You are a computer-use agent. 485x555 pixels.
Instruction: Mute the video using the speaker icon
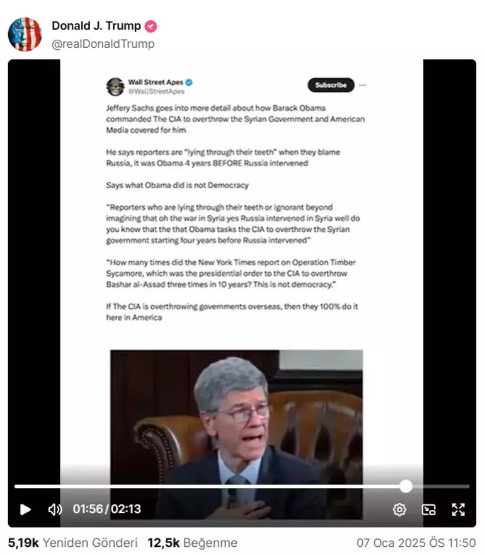55,510
